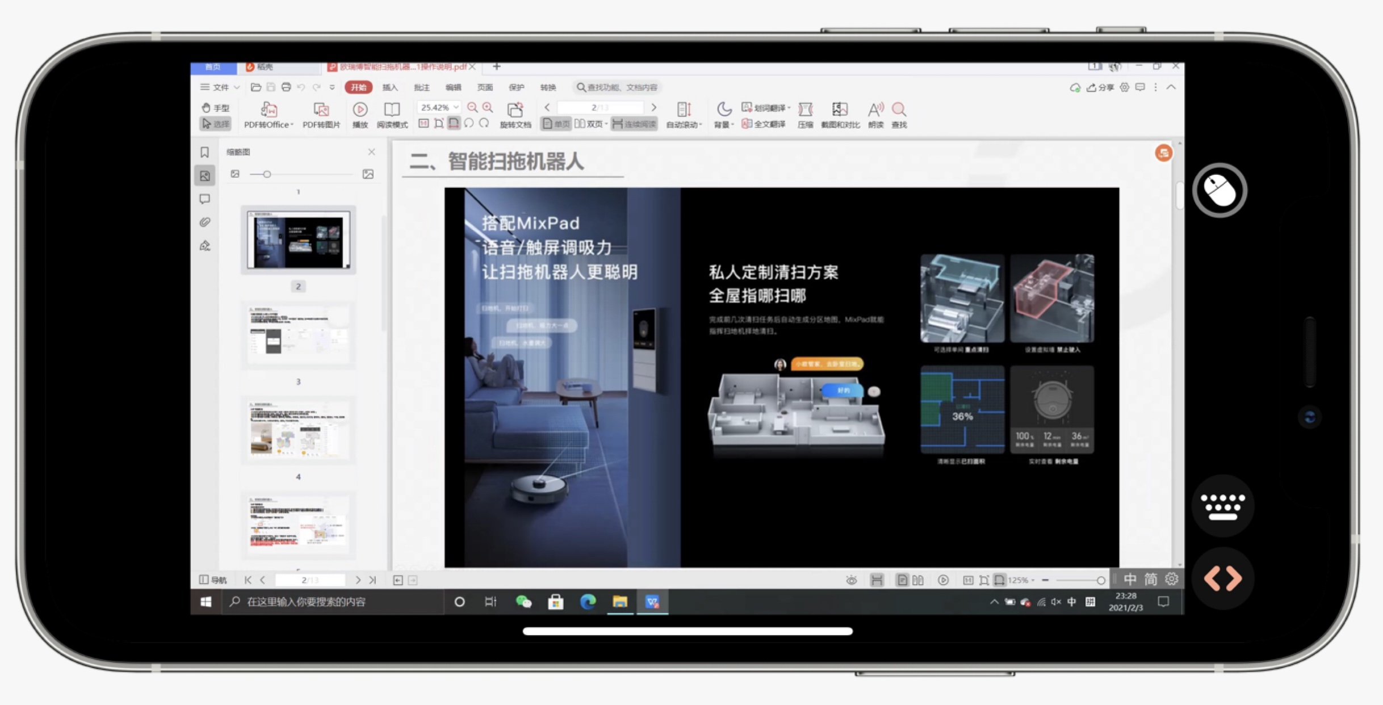Click the 分享 share button
The width and height of the screenshot is (1383, 705).
click(1100, 87)
